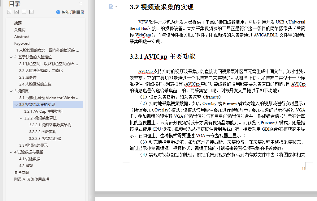Viewport: 317px width, 201px height.
Task: Jump to '2.2 人脸肤色模型，二值化'
Action: point(41,71)
